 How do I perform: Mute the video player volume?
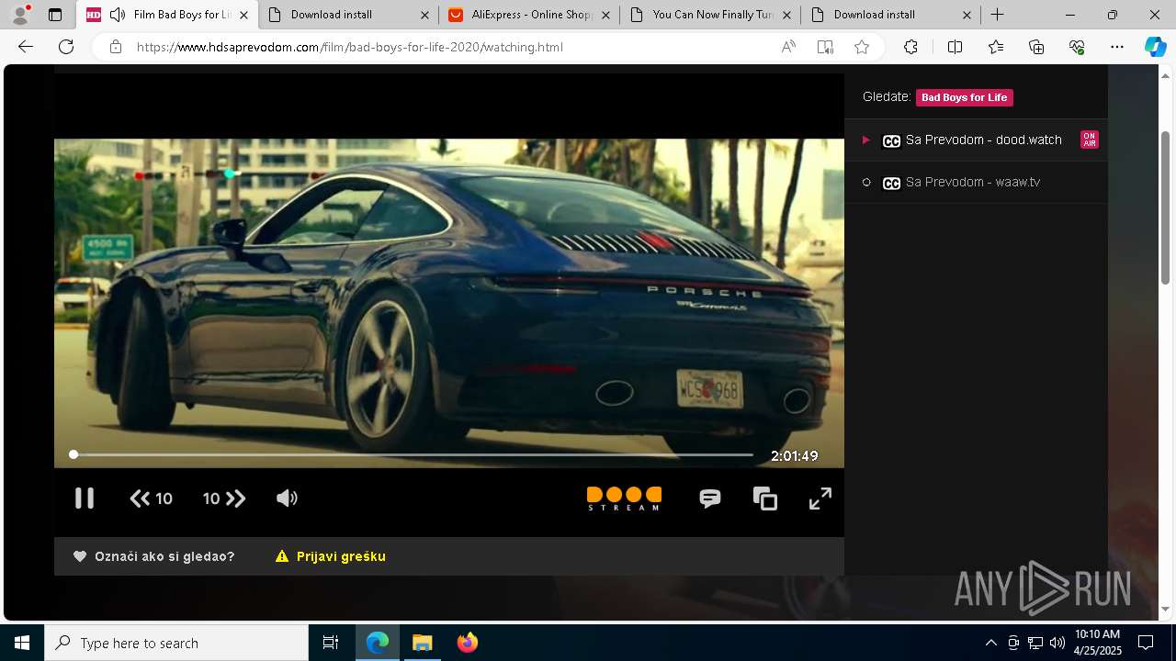point(287,499)
